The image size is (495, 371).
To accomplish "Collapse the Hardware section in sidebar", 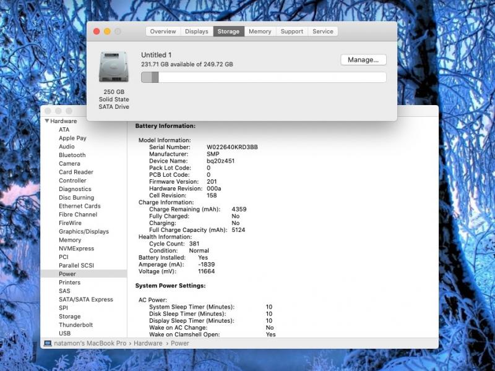I will point(47,121).
